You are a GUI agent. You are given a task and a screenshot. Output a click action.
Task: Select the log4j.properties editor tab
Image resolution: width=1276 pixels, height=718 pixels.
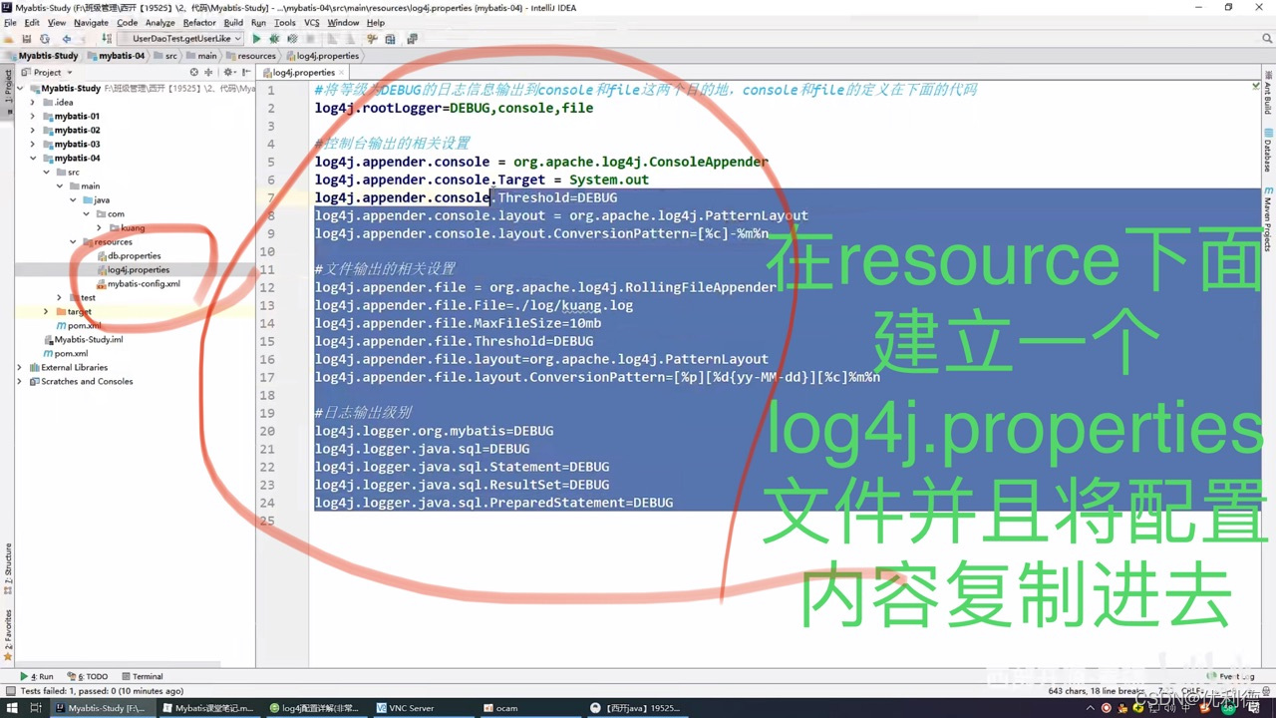(303, 72)
